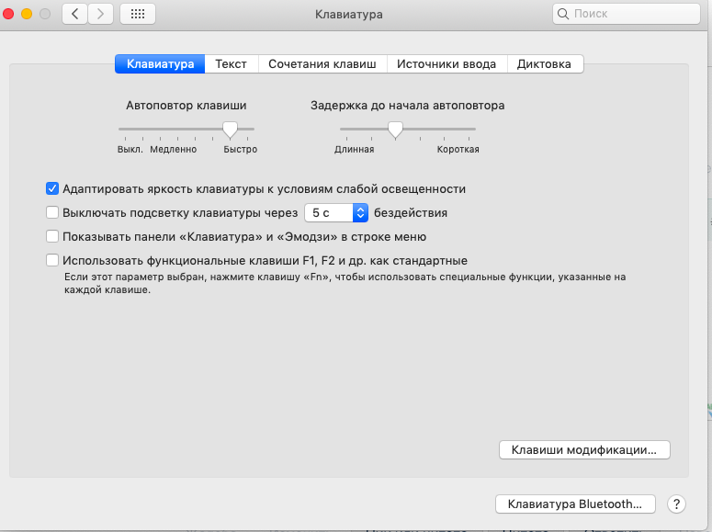Screen dimensions: 712x532
Task: Click the Короткая label under delay slider
Action: [x=458, y=150]
